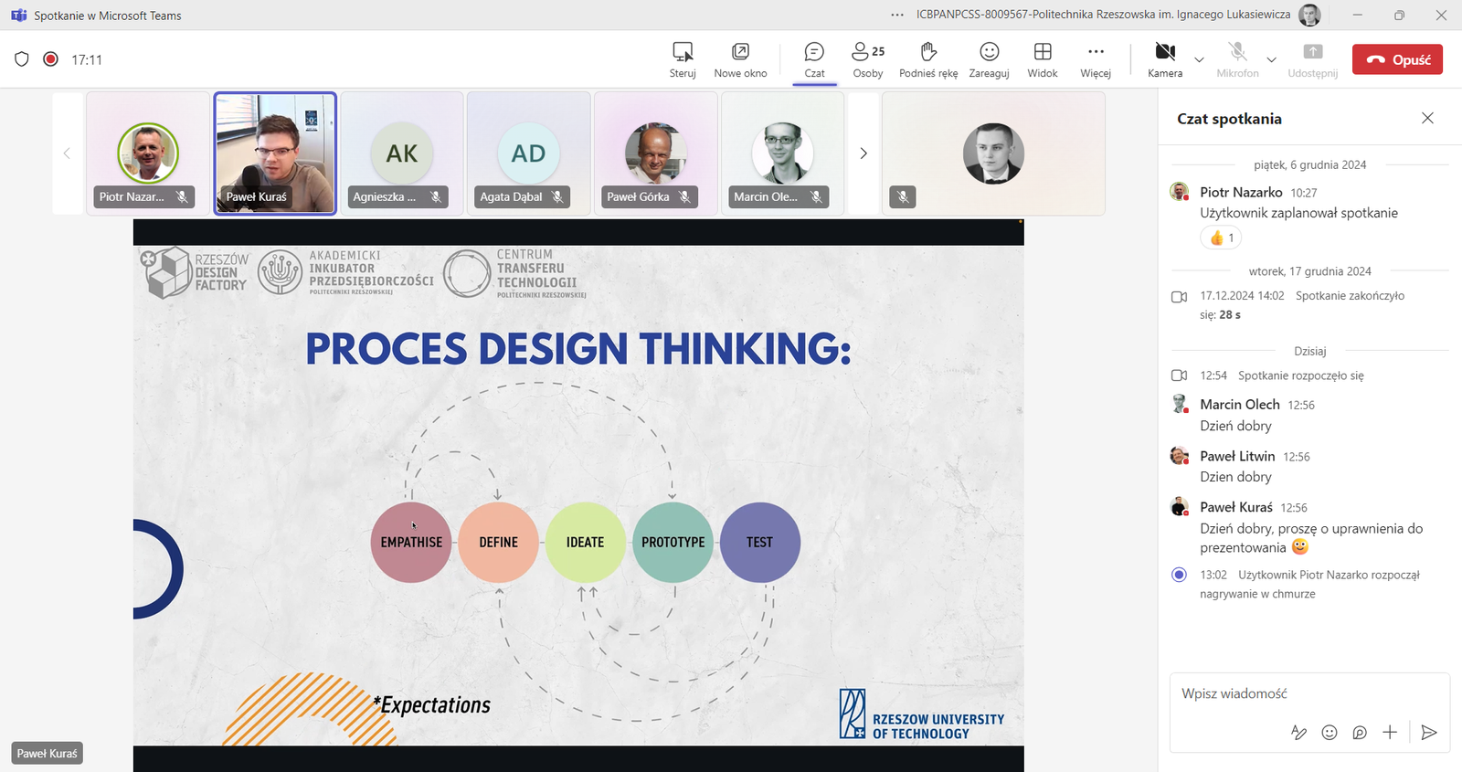The width and height of the screenshot is (1462, 772).
Task: Open the title bar ellipsis menu
Action: coord(897,15)
